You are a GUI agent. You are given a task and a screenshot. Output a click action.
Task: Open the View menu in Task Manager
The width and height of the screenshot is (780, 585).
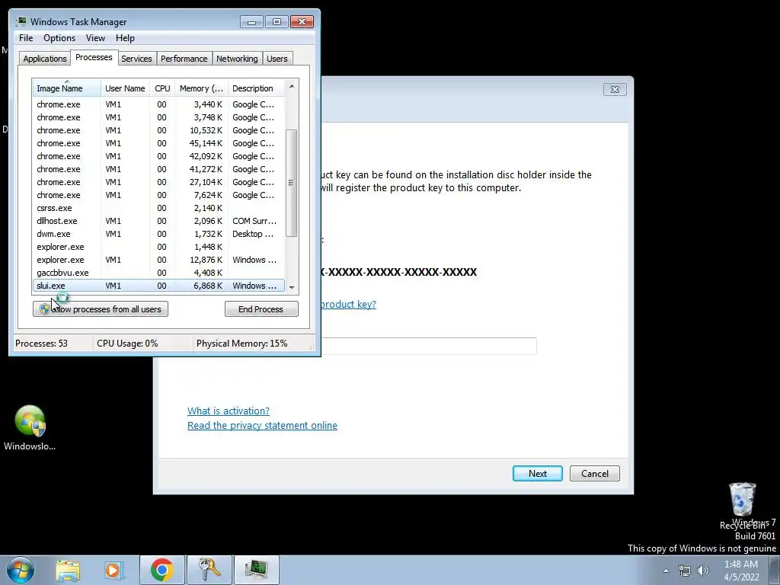coord(95,38)
